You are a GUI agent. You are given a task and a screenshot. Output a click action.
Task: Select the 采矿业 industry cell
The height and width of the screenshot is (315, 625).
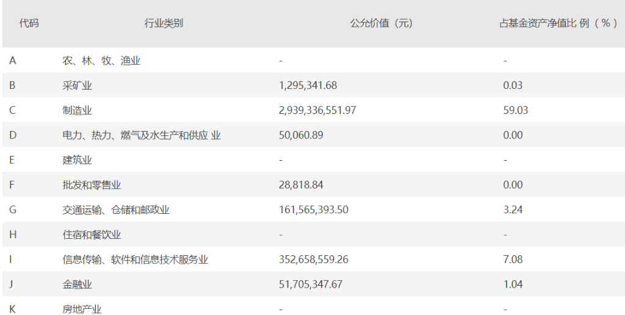click(x=77, y=85)
